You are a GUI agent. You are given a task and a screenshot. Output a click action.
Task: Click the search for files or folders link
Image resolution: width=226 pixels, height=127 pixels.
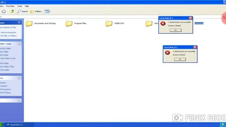[x=8, y=36]
